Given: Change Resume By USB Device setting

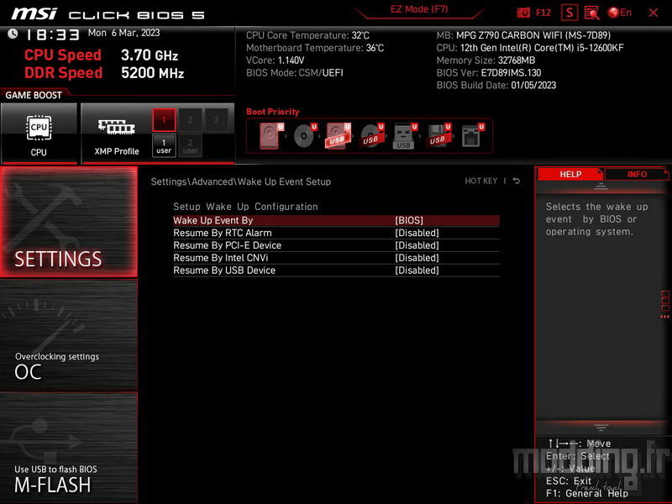Looking at the screenshot, I should click(x=336, y=270).
